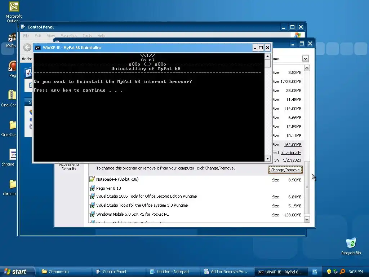Click the 'Press any key to continue' console line
Image resolution: width=369 pixels, height=277 pixels.
point(78,90)
